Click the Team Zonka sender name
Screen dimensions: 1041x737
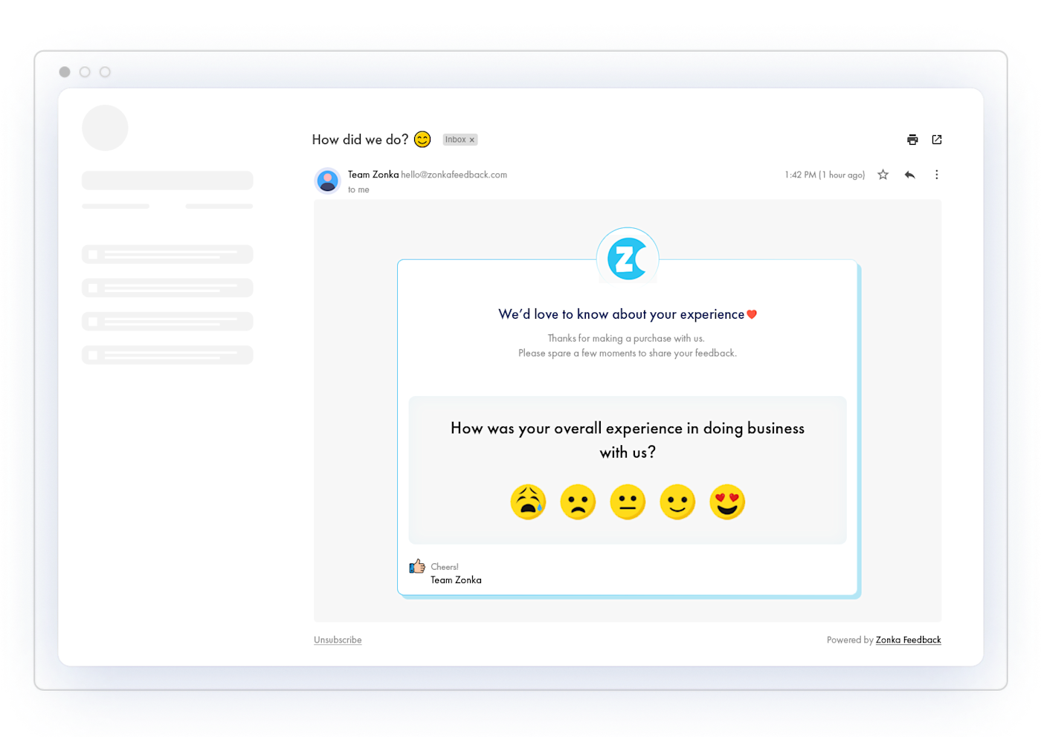373,175
